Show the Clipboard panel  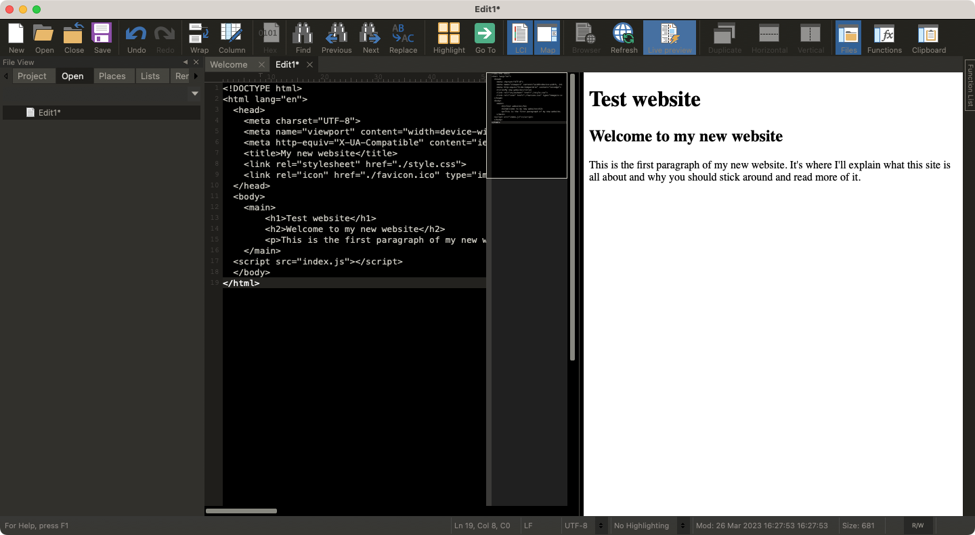[928, 38]
